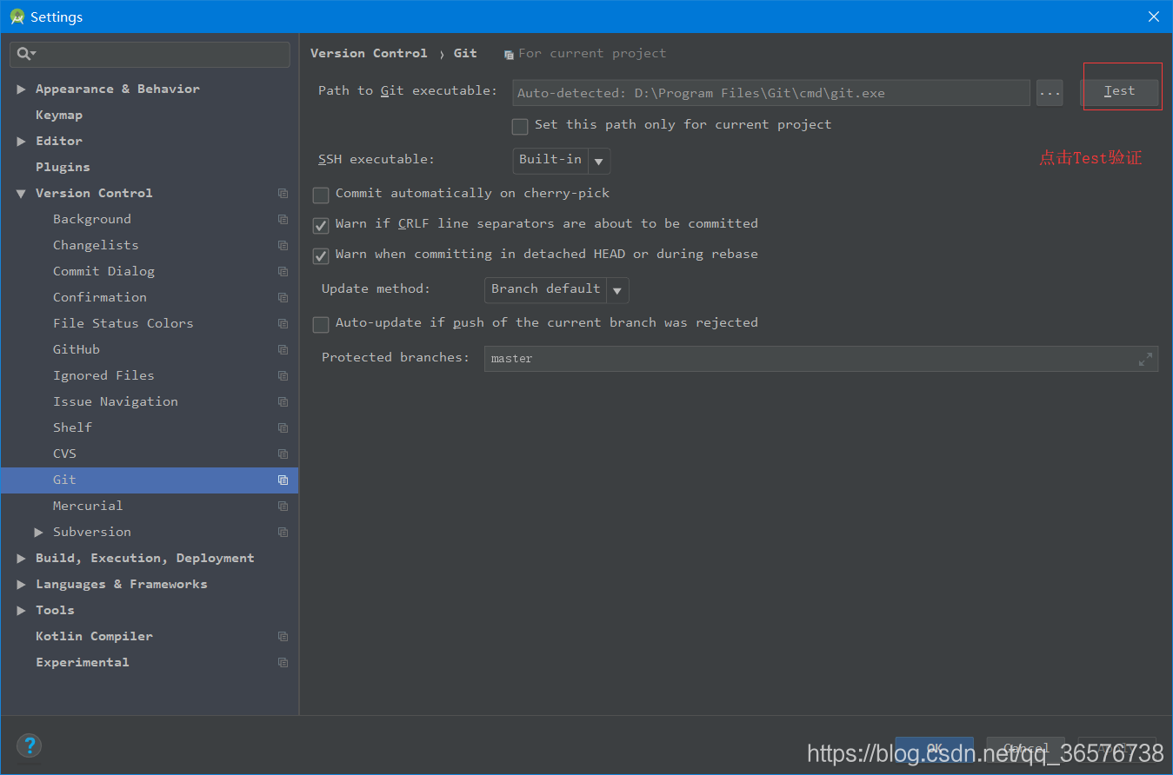
Task: Collapse the Version Control section
Action: (21, 194)
